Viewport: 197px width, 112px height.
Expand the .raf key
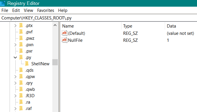pos(15,109)
